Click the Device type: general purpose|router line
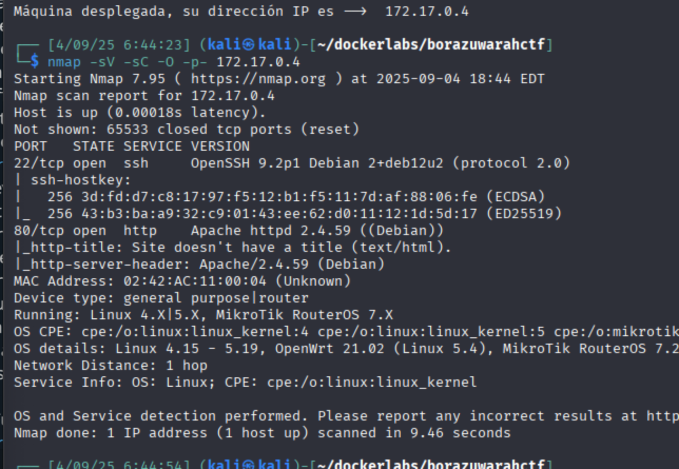The image size is (679, 469). (161, 298)
